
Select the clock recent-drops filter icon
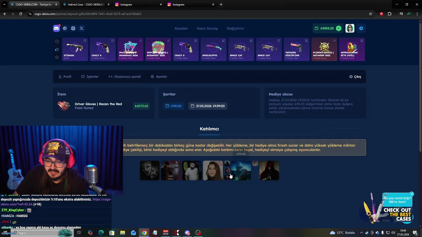[x=57, y=41]
